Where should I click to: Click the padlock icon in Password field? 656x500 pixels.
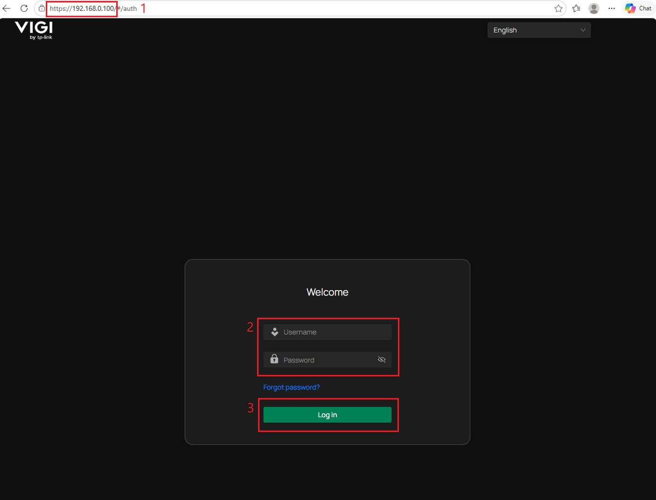274,359
